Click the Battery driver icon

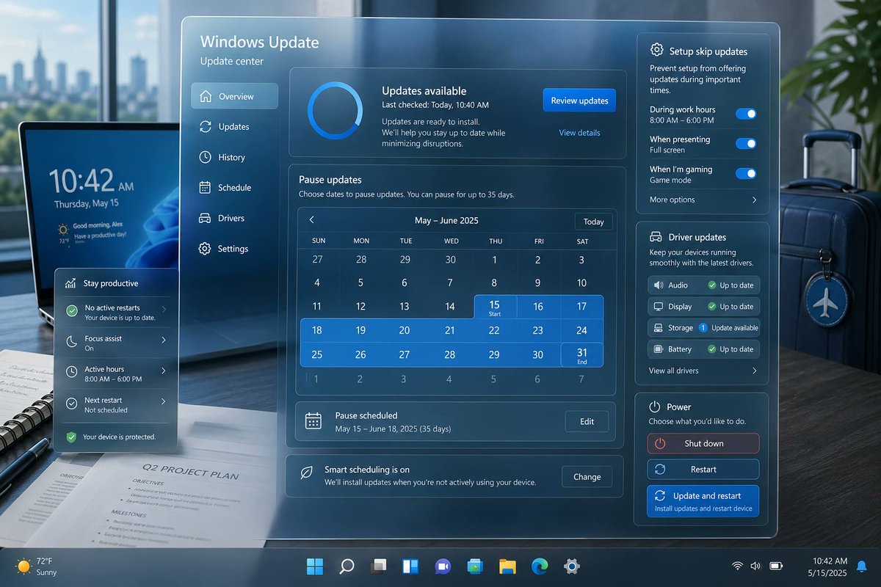pos(657,349)
